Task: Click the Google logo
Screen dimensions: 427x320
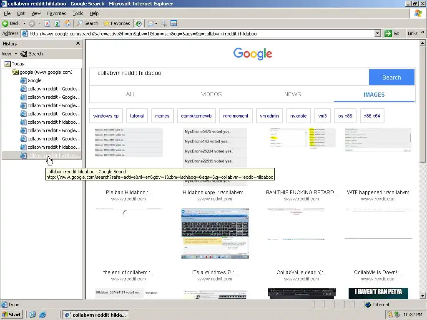Action: point(252,54)
